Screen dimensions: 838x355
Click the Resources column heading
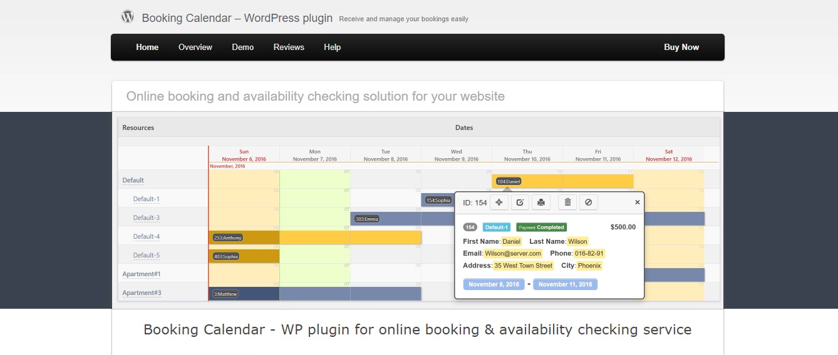[x=138, y=127]
